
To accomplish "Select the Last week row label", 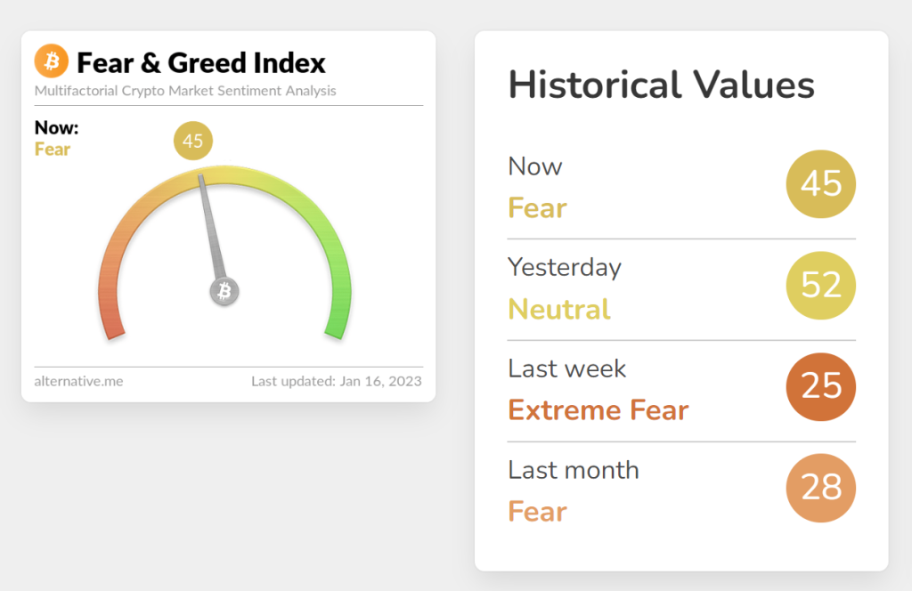I will click(566, 368).
